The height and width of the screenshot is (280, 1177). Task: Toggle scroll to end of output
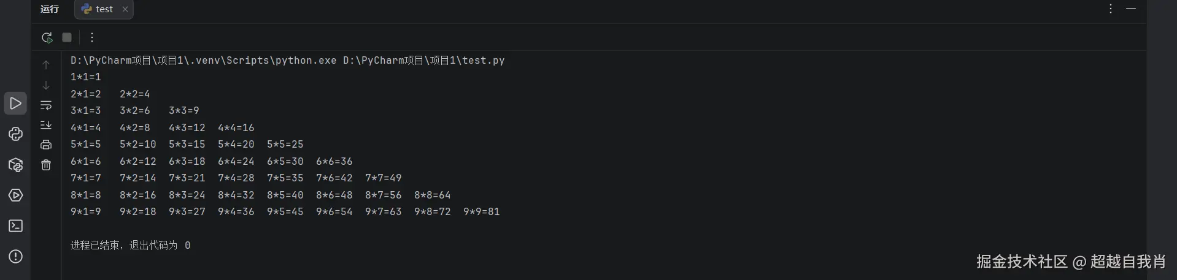point(46,125)
